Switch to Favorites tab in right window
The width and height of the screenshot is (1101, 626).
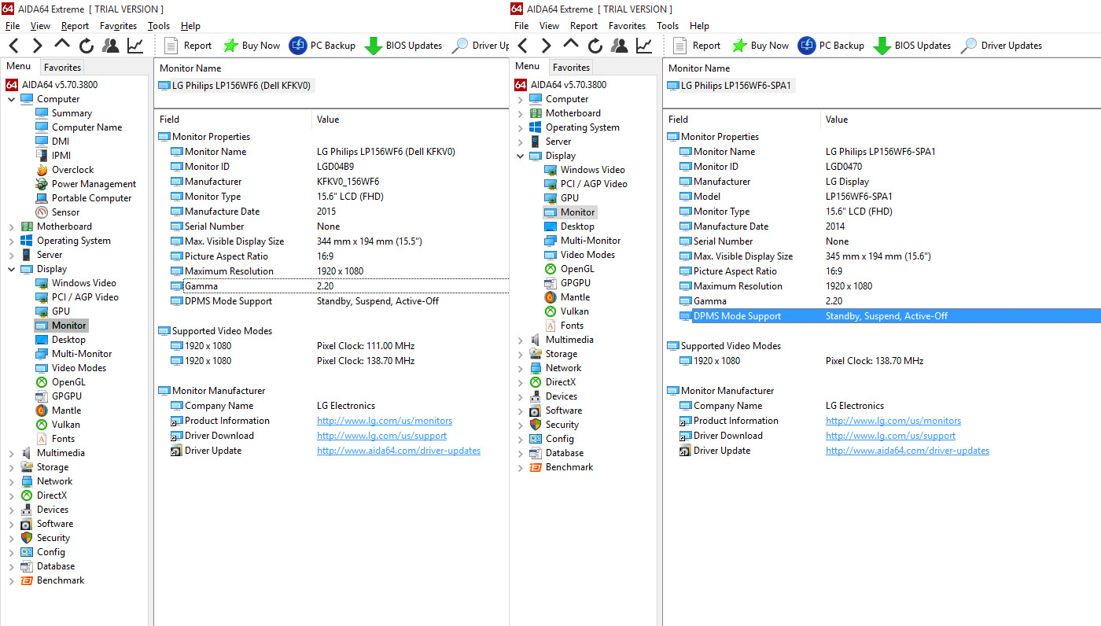[571, 68]
